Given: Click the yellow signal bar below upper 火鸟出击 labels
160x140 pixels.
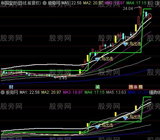Looking at the screenshot, I should point(80,71).
